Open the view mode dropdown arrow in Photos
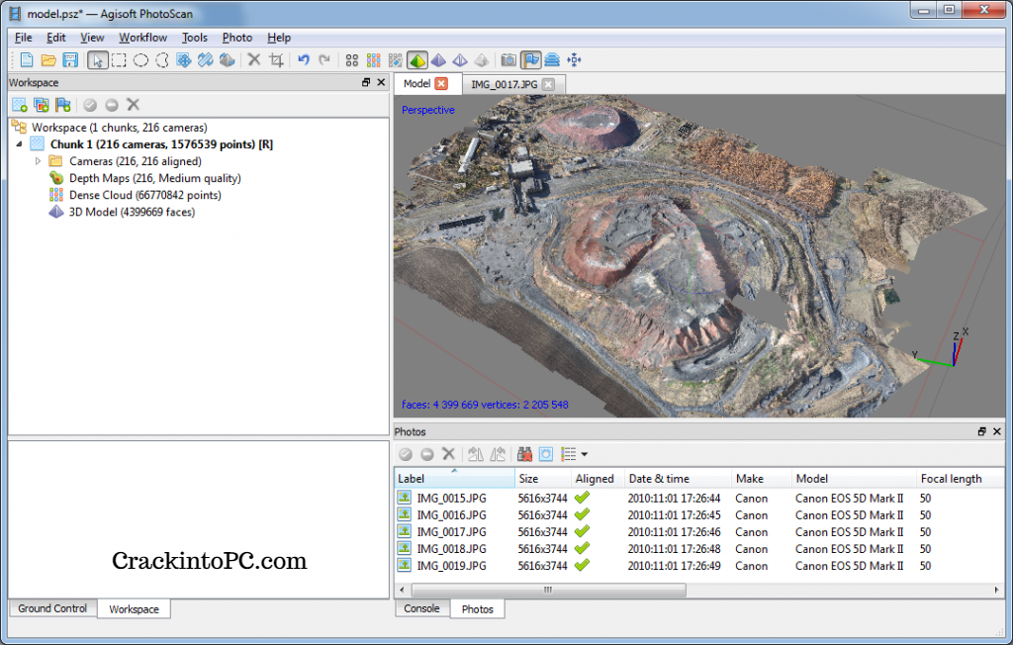1013x645 pixels. pos(584,454)
